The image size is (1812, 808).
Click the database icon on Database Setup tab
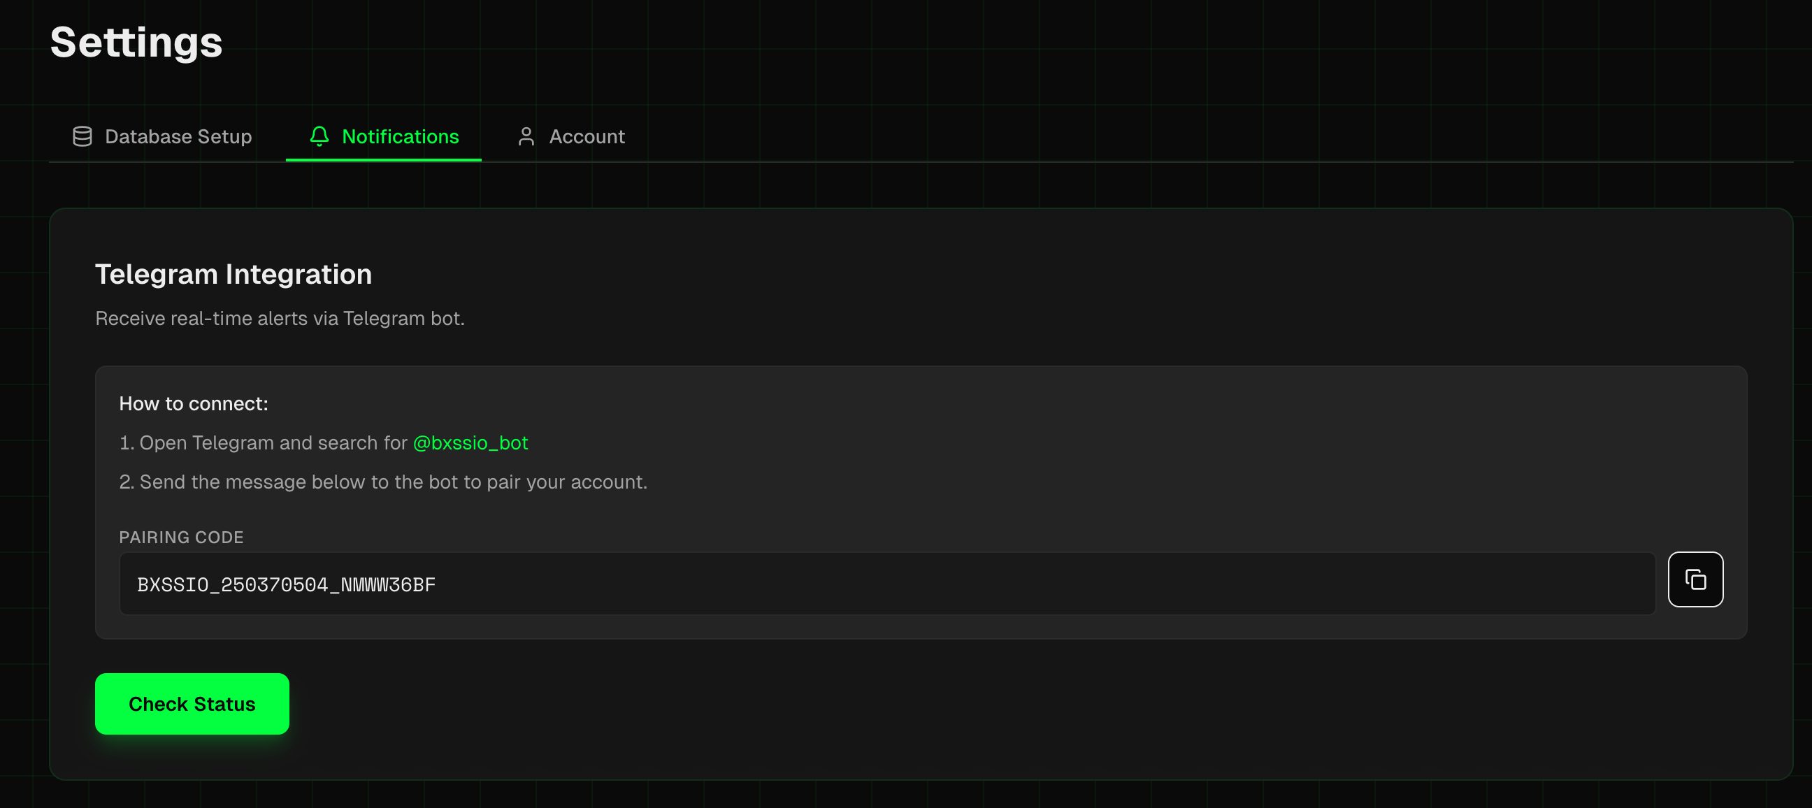[x=82, y=136]
